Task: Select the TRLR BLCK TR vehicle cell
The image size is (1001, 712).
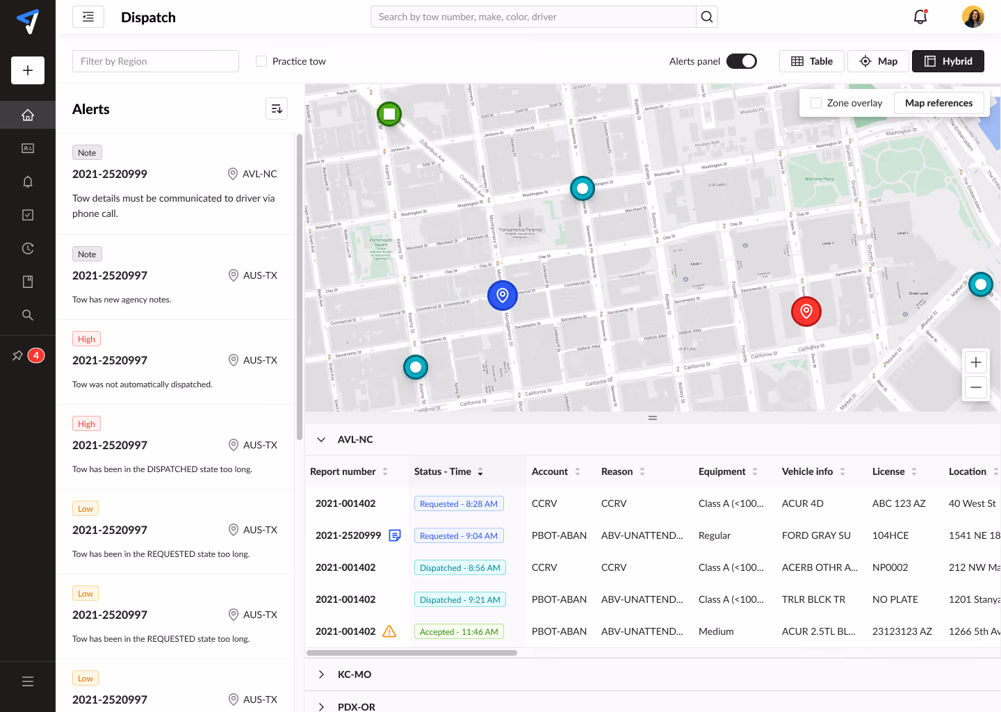Action: [x=814, y=599]
